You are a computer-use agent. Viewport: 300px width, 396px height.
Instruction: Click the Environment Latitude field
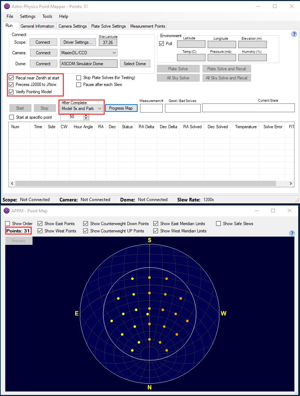click(x=191, y=44)
